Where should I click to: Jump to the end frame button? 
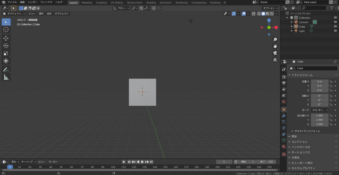pyautogui.click(x=152, y=162)
